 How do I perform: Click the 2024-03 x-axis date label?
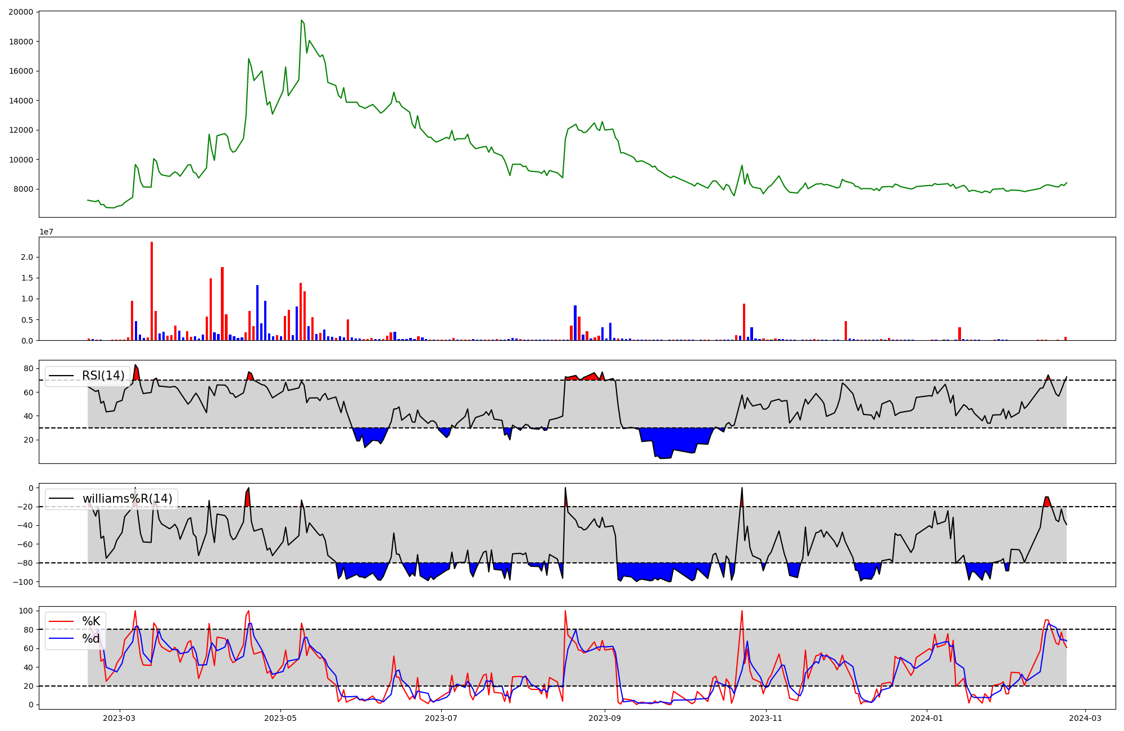tap(1085, 718)
